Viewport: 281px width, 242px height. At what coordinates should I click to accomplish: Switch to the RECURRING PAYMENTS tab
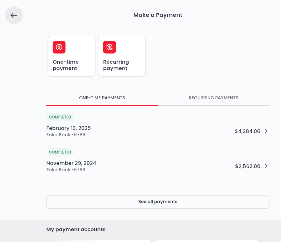tap(213, 98)
